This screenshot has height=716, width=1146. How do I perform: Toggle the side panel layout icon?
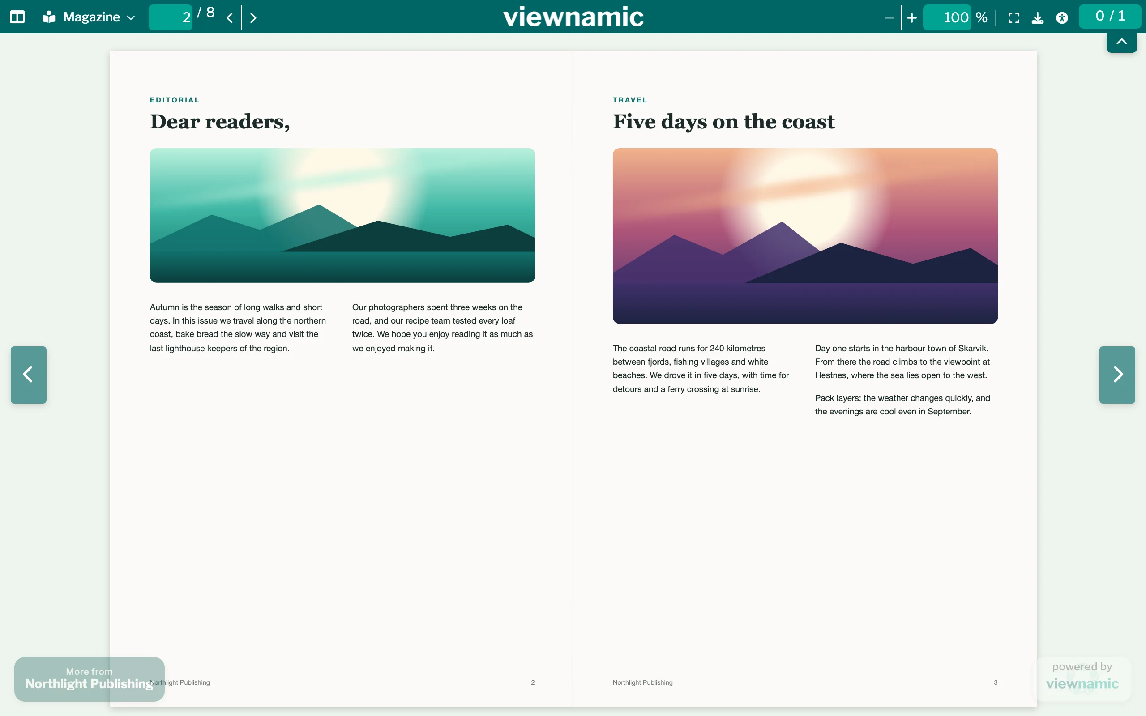click(17, 17)
